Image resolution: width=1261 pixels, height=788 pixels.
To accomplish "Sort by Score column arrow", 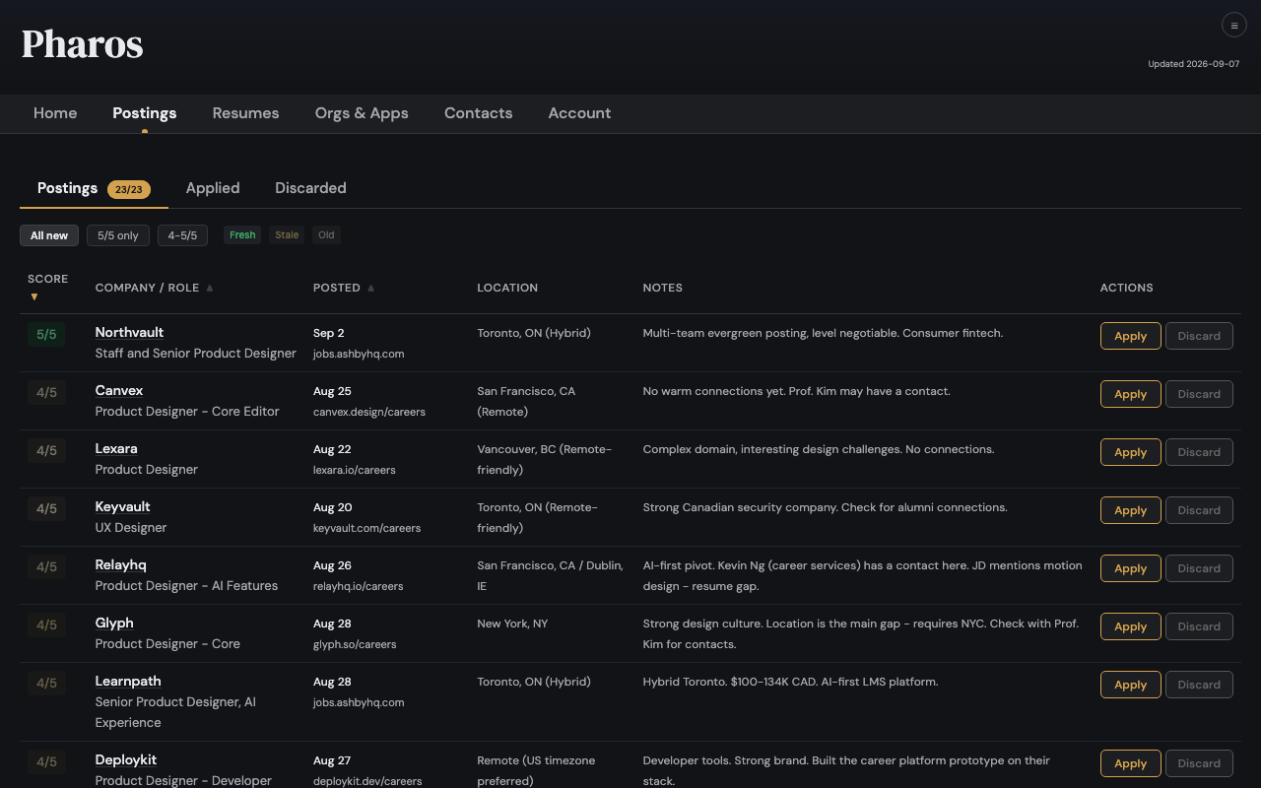I will pos(33,296).
